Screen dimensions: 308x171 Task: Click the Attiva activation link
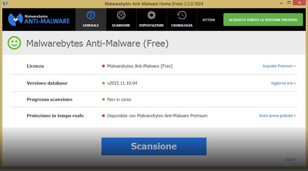pos(209,20)
